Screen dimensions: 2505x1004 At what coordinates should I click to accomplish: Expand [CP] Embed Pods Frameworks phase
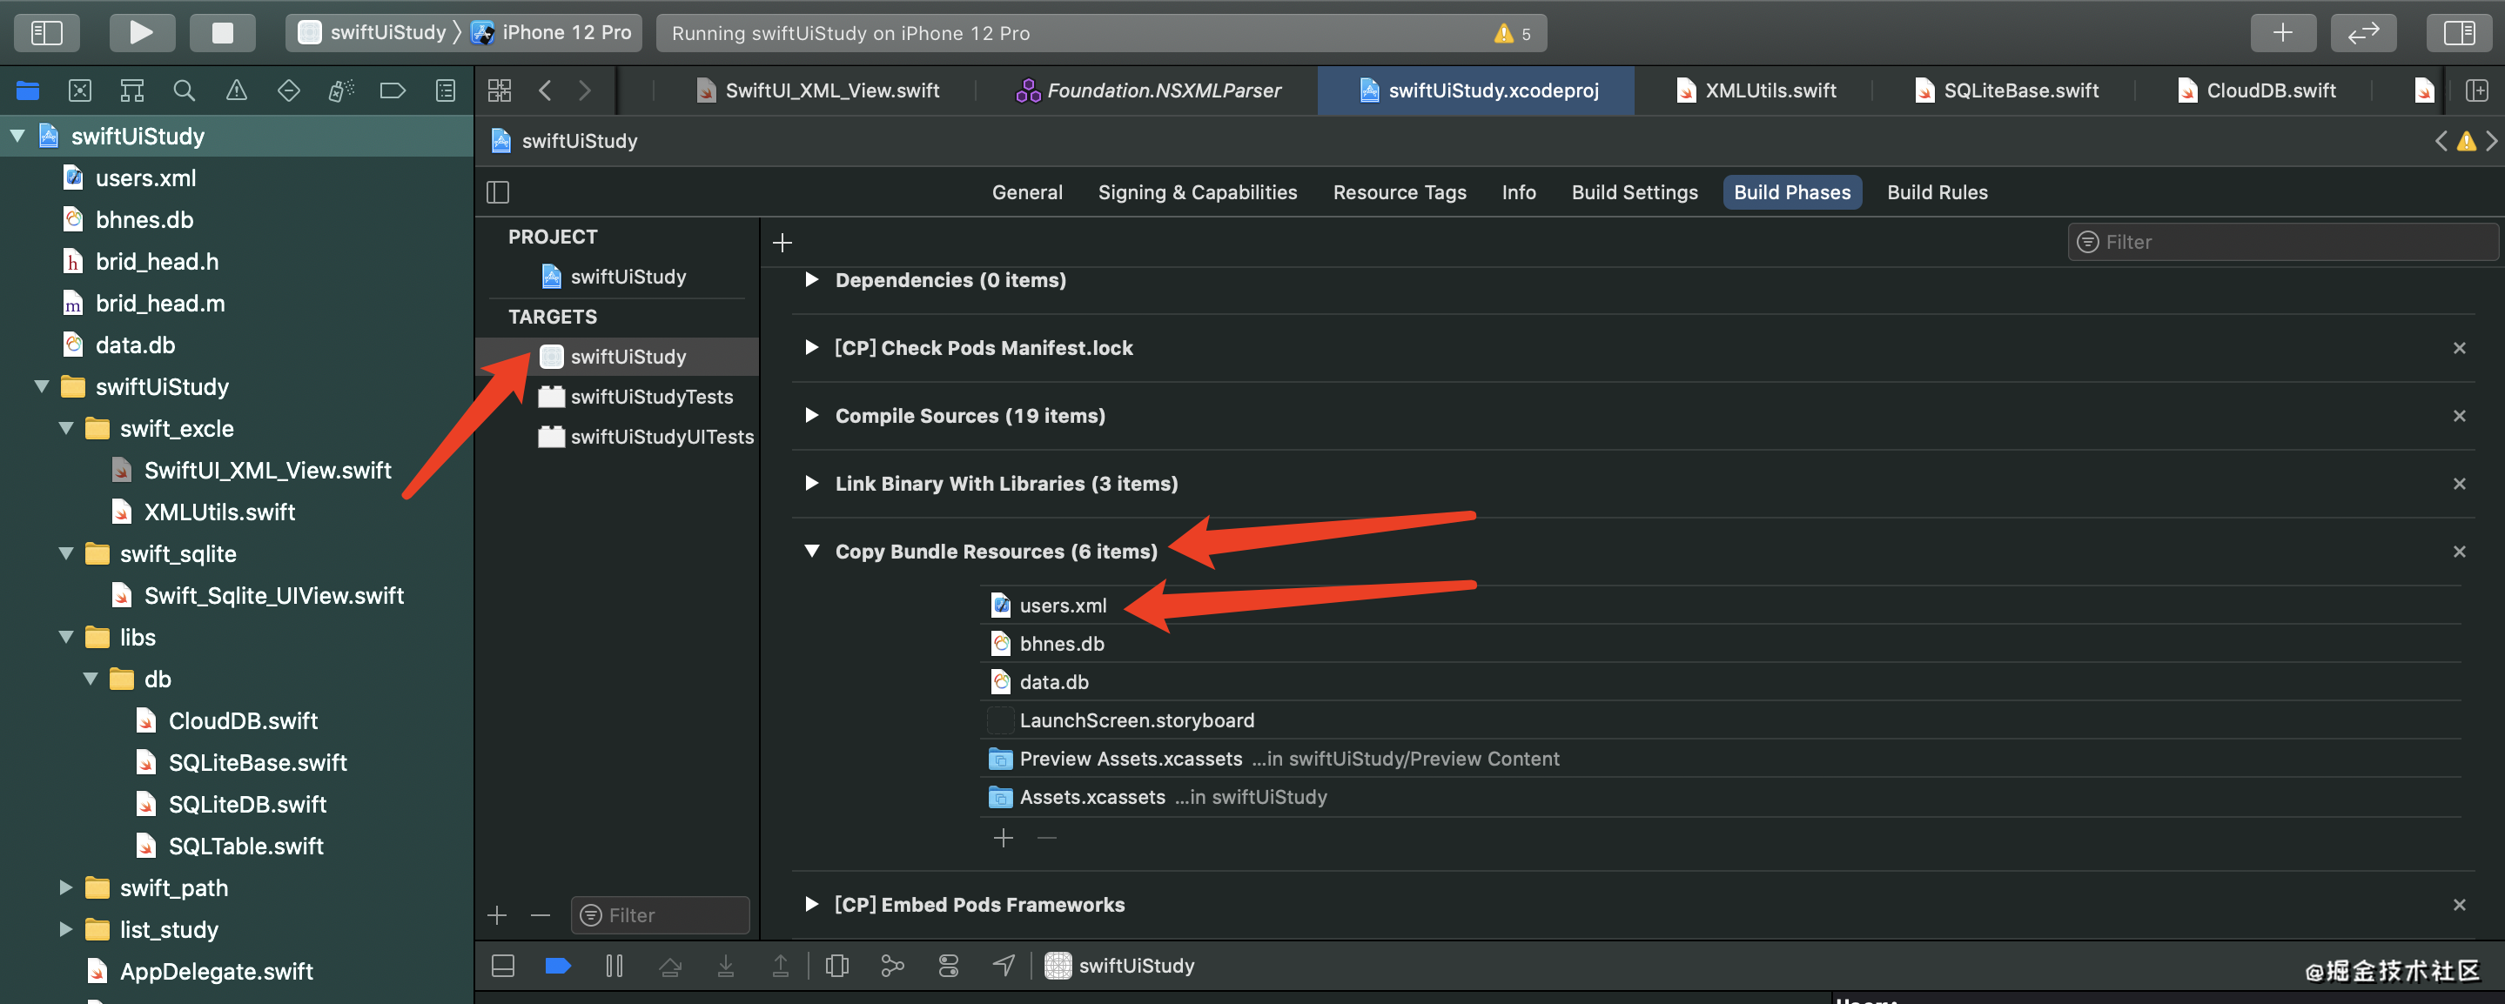(x=812, y=905)
